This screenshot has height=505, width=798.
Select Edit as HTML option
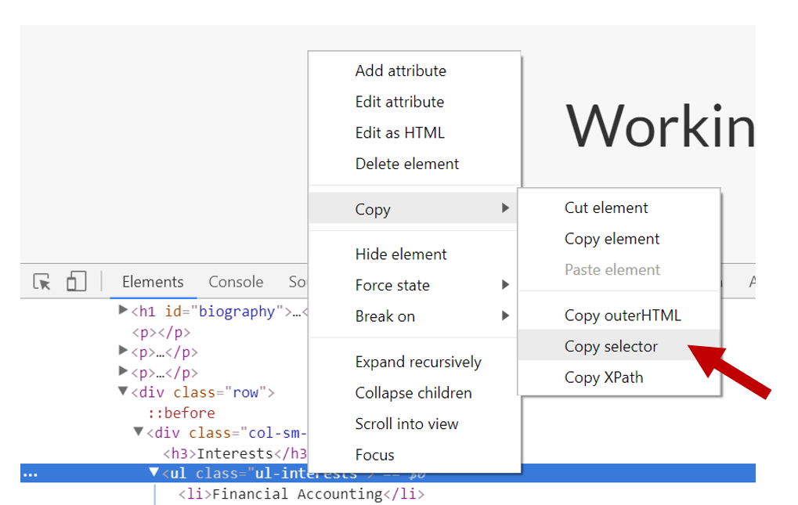tap(399, 133)
